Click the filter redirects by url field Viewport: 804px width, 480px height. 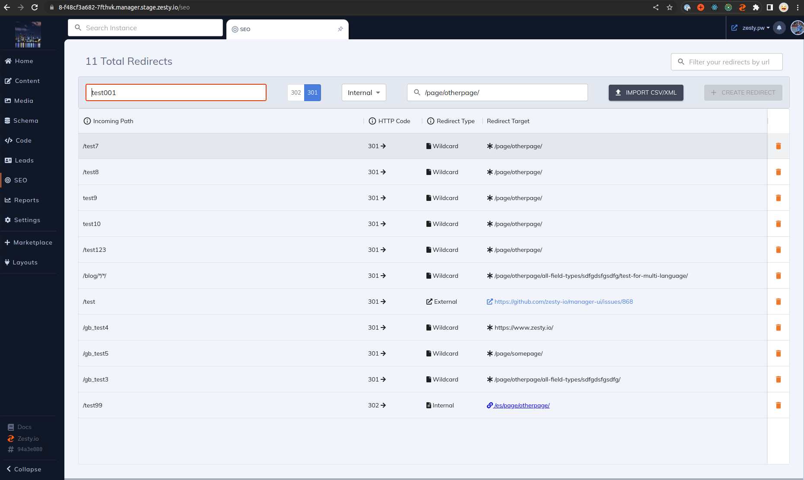[x=727, y=62]
